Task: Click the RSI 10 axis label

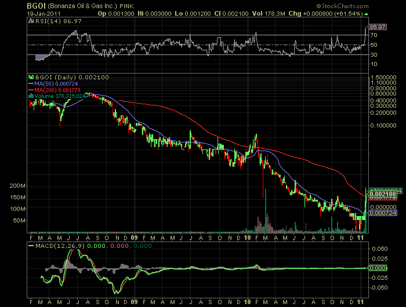Action: click(374, 64)
